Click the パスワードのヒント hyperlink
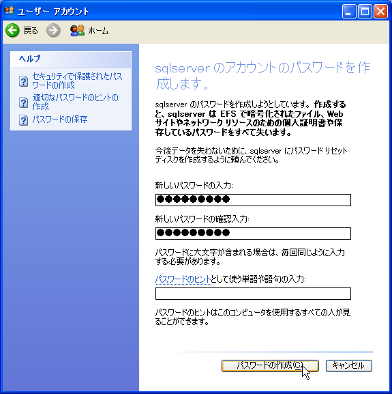 tap(183, 279)
